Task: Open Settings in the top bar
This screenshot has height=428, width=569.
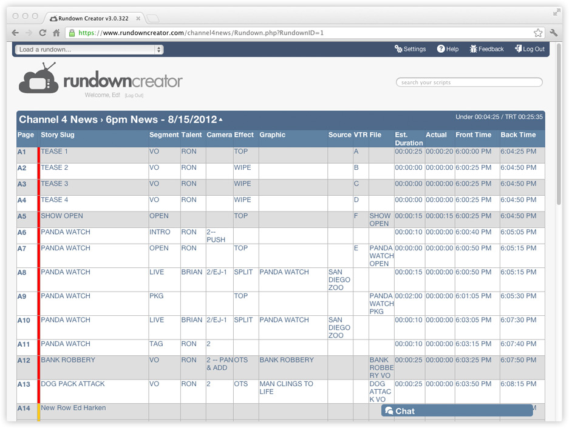Action: (411, 49)
